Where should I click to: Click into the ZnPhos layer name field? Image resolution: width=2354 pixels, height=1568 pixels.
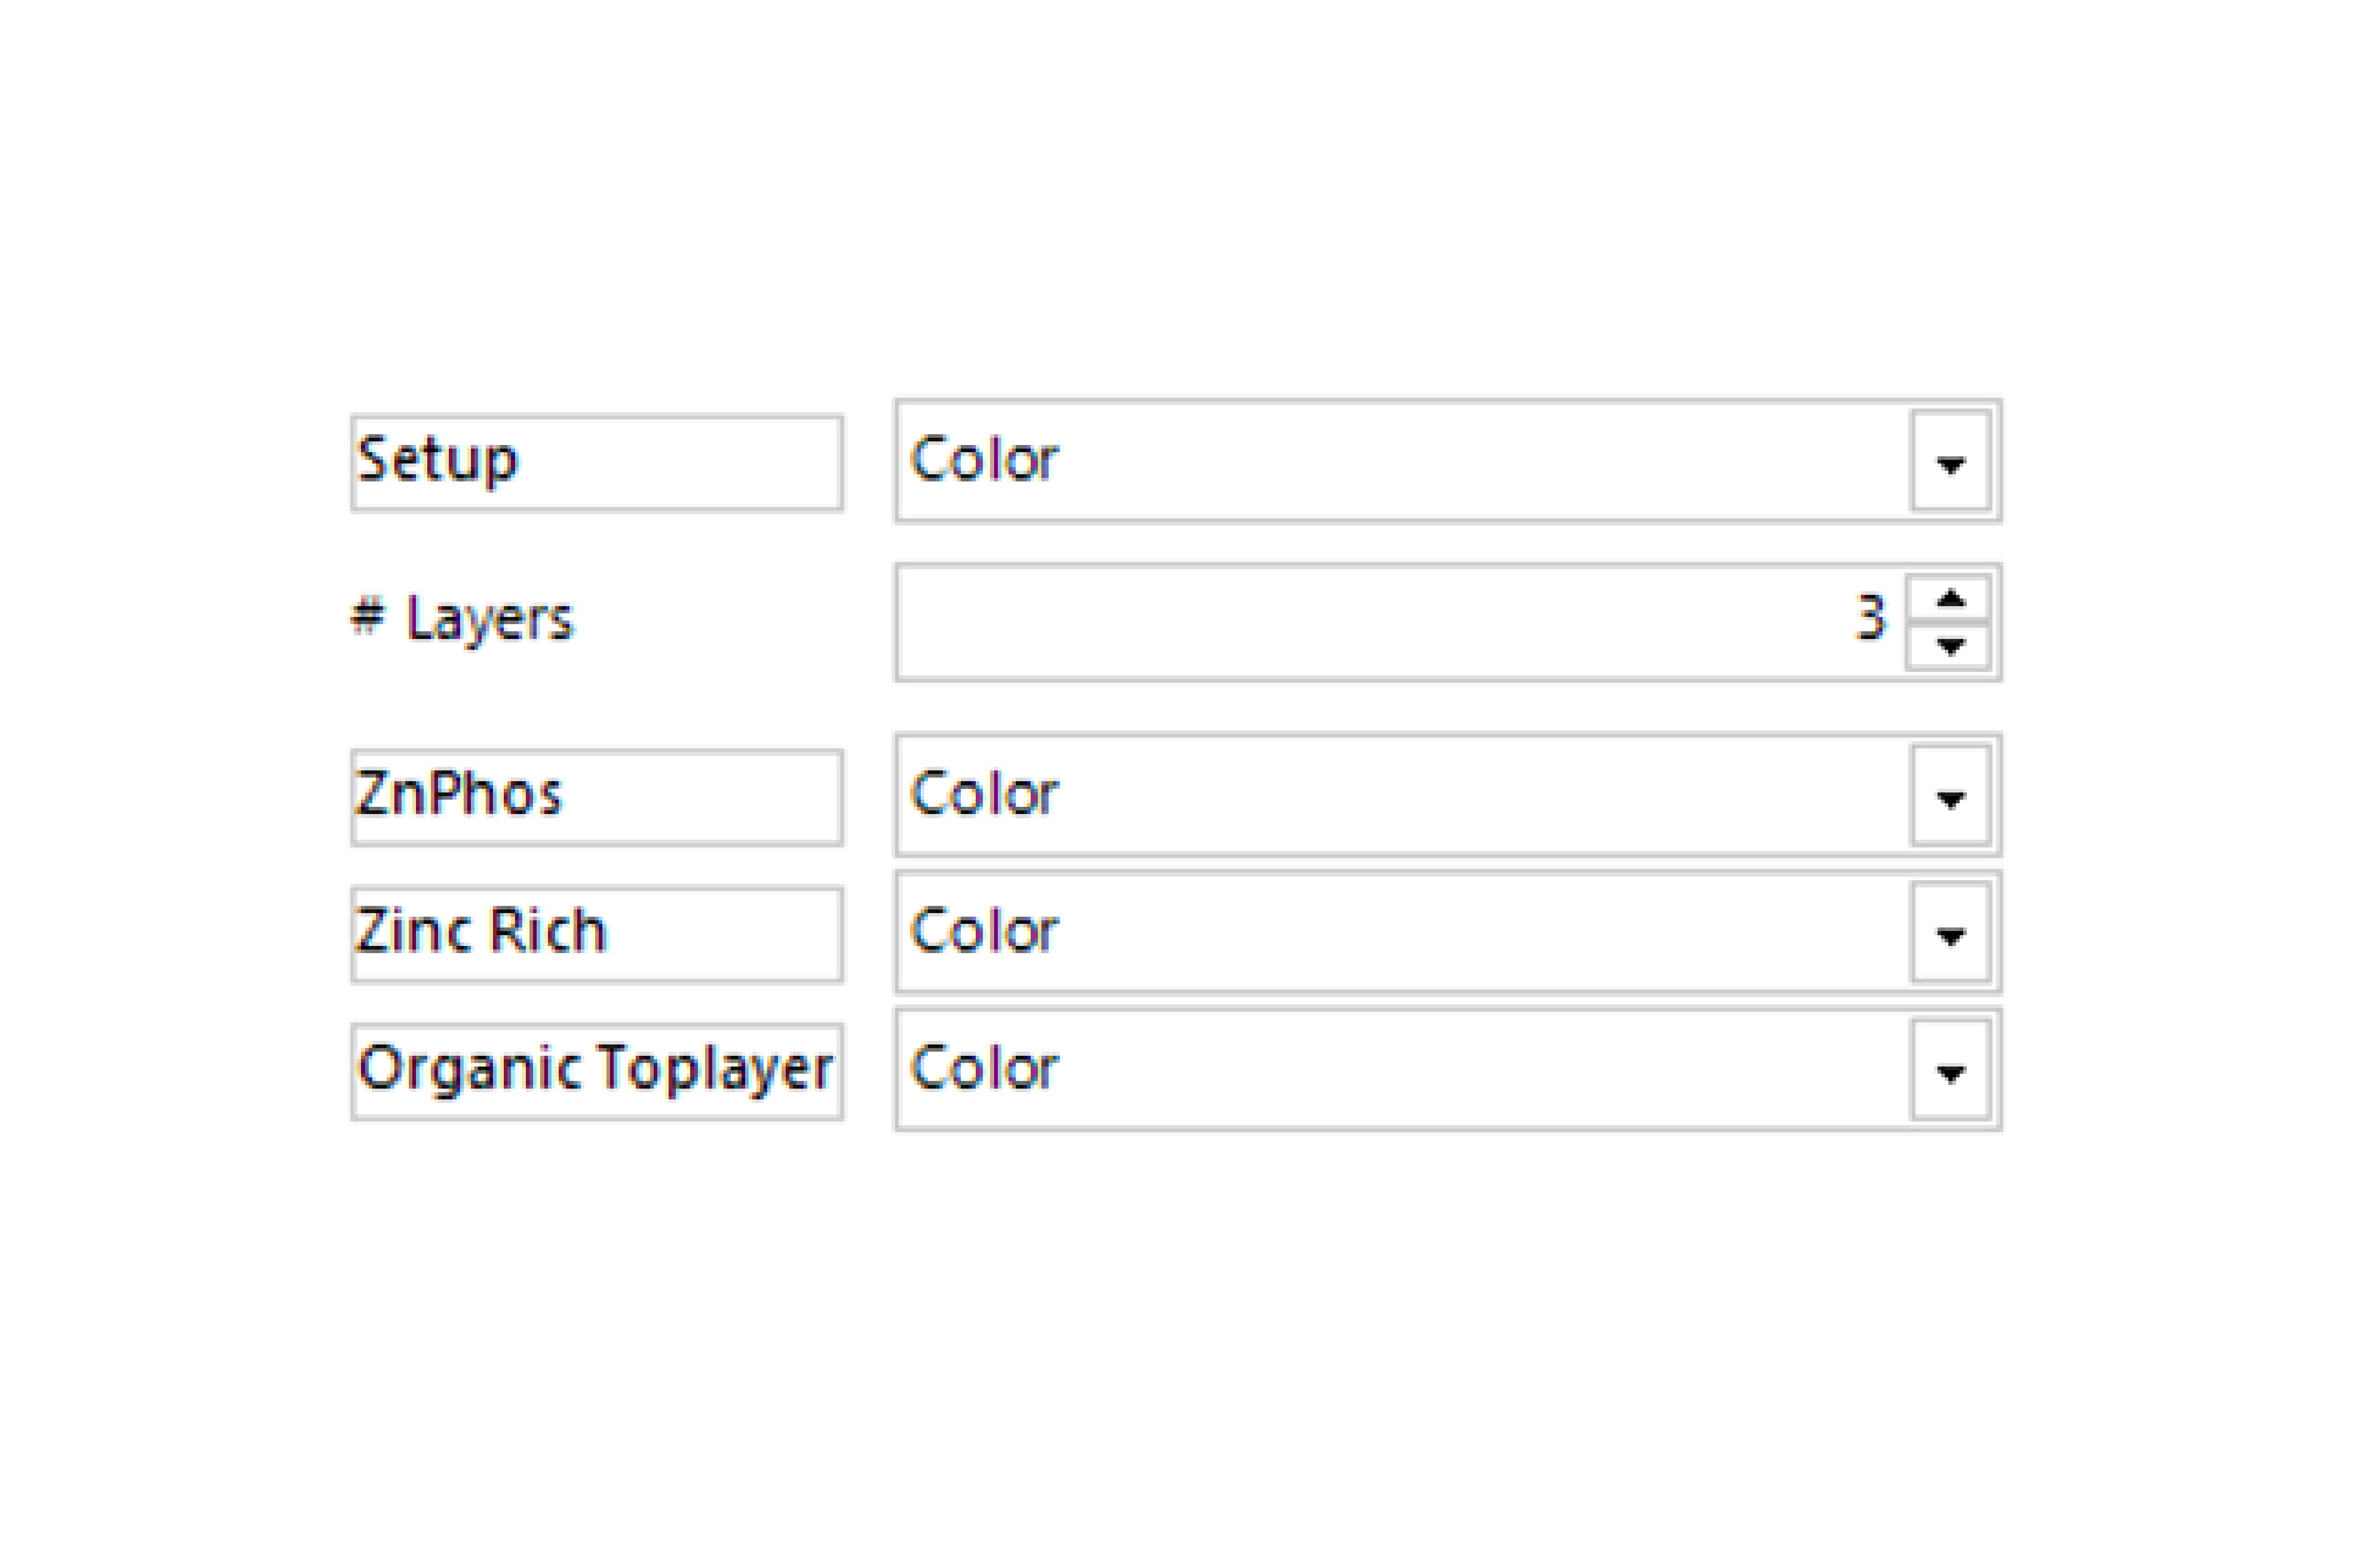tap(596, 798)
